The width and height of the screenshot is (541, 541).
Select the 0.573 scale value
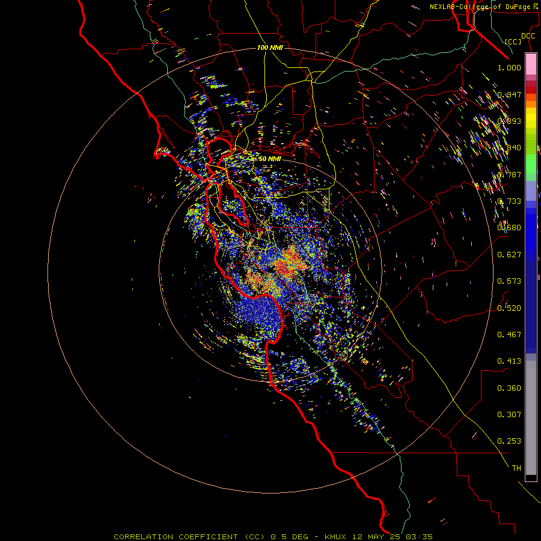tap(509, 281)
